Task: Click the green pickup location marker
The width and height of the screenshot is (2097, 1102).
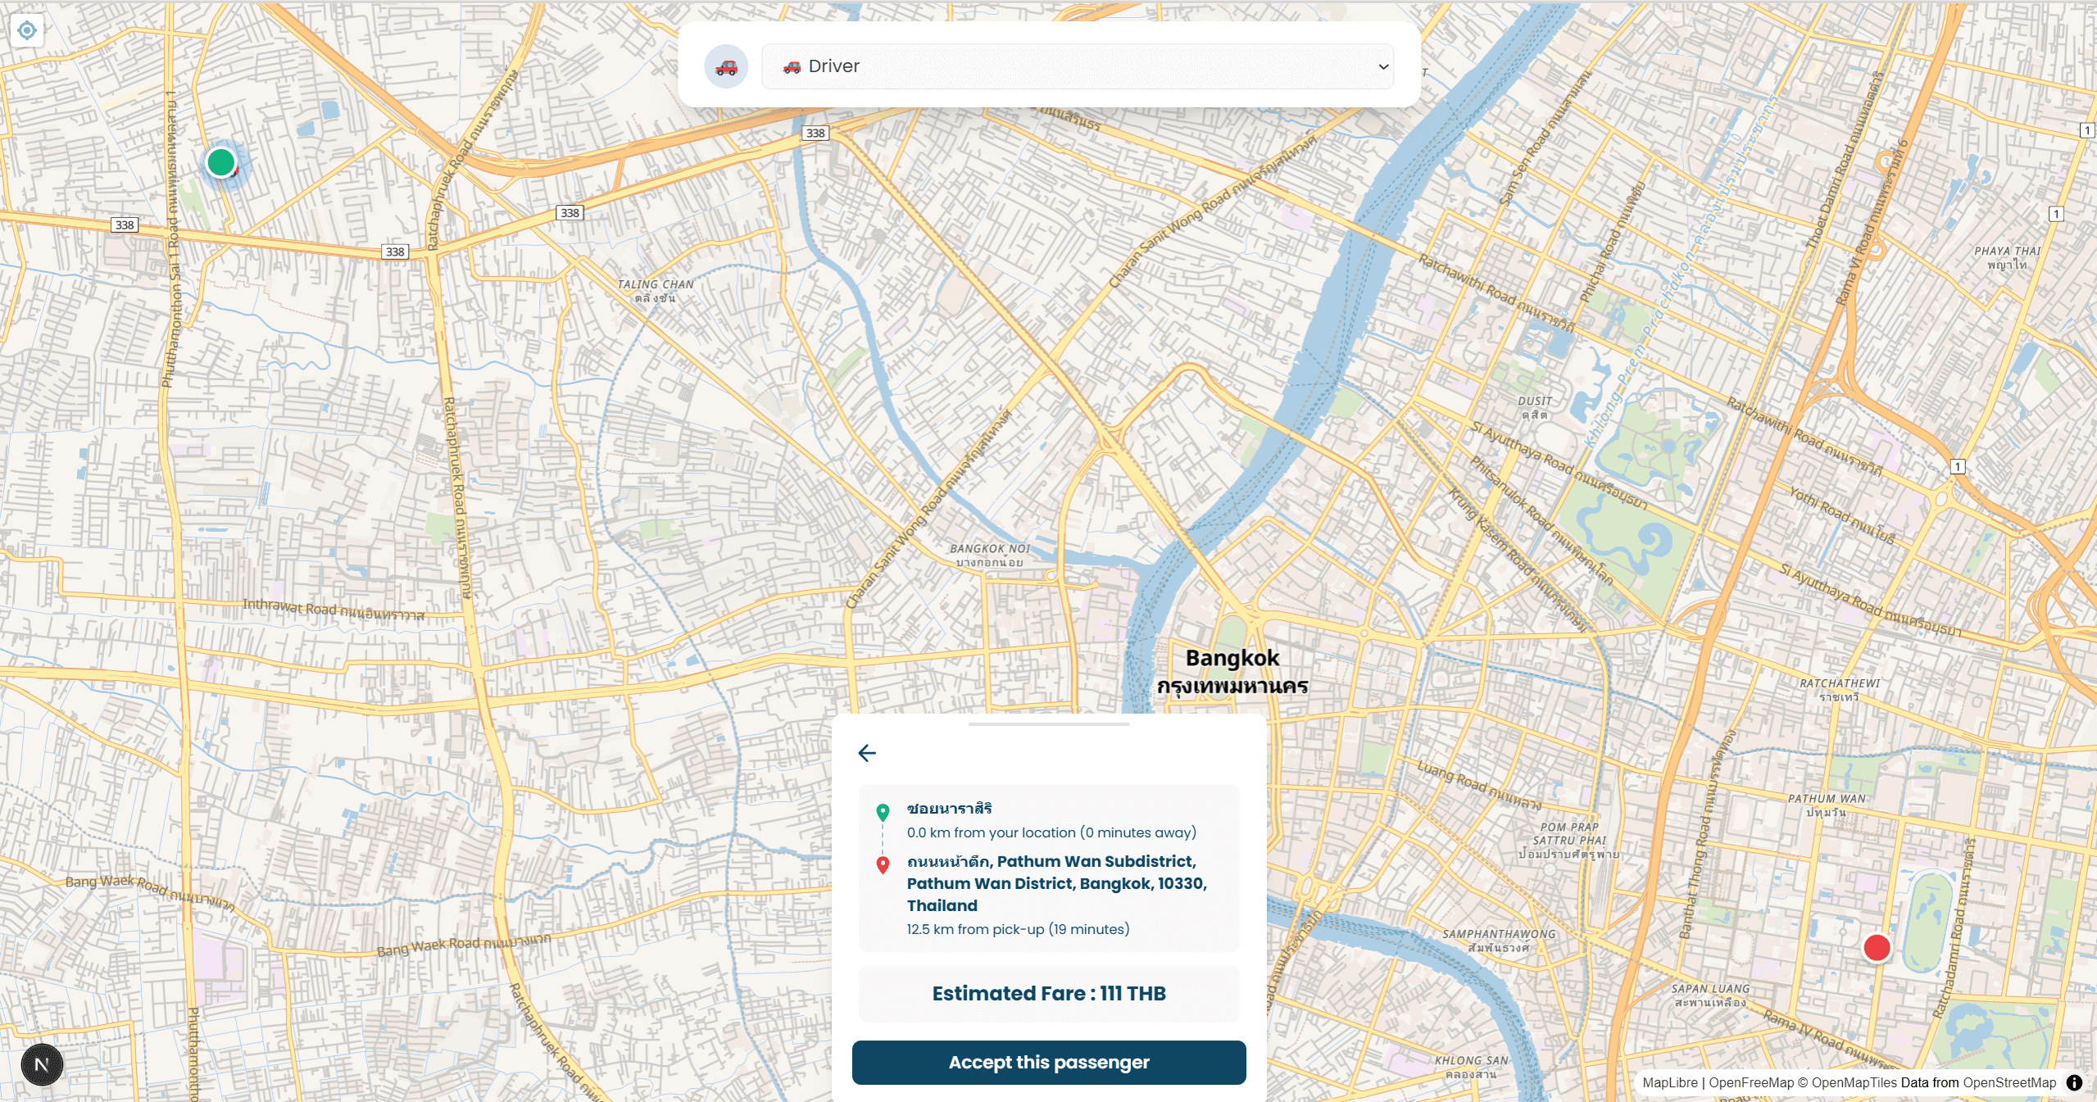Action: click(220, 162)
